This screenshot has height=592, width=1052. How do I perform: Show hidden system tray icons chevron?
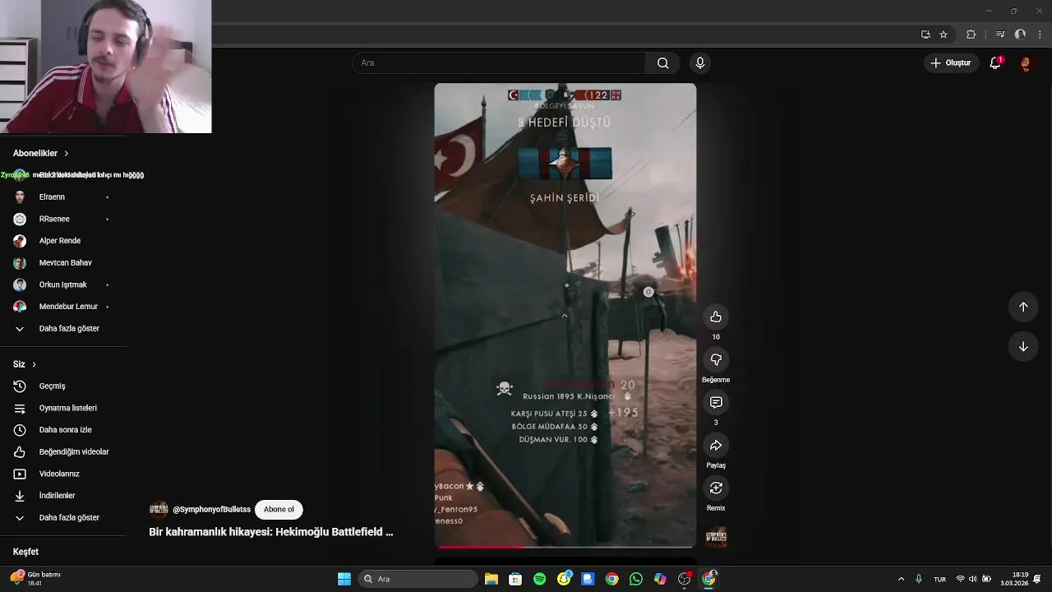[901, 579]
